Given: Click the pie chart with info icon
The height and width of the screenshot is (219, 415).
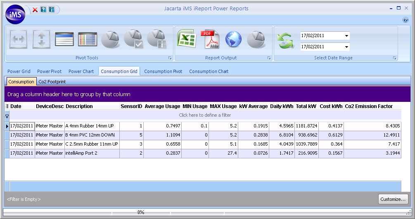Looking at the screenshot, I should pyautogui.click(x=157, y=39).
